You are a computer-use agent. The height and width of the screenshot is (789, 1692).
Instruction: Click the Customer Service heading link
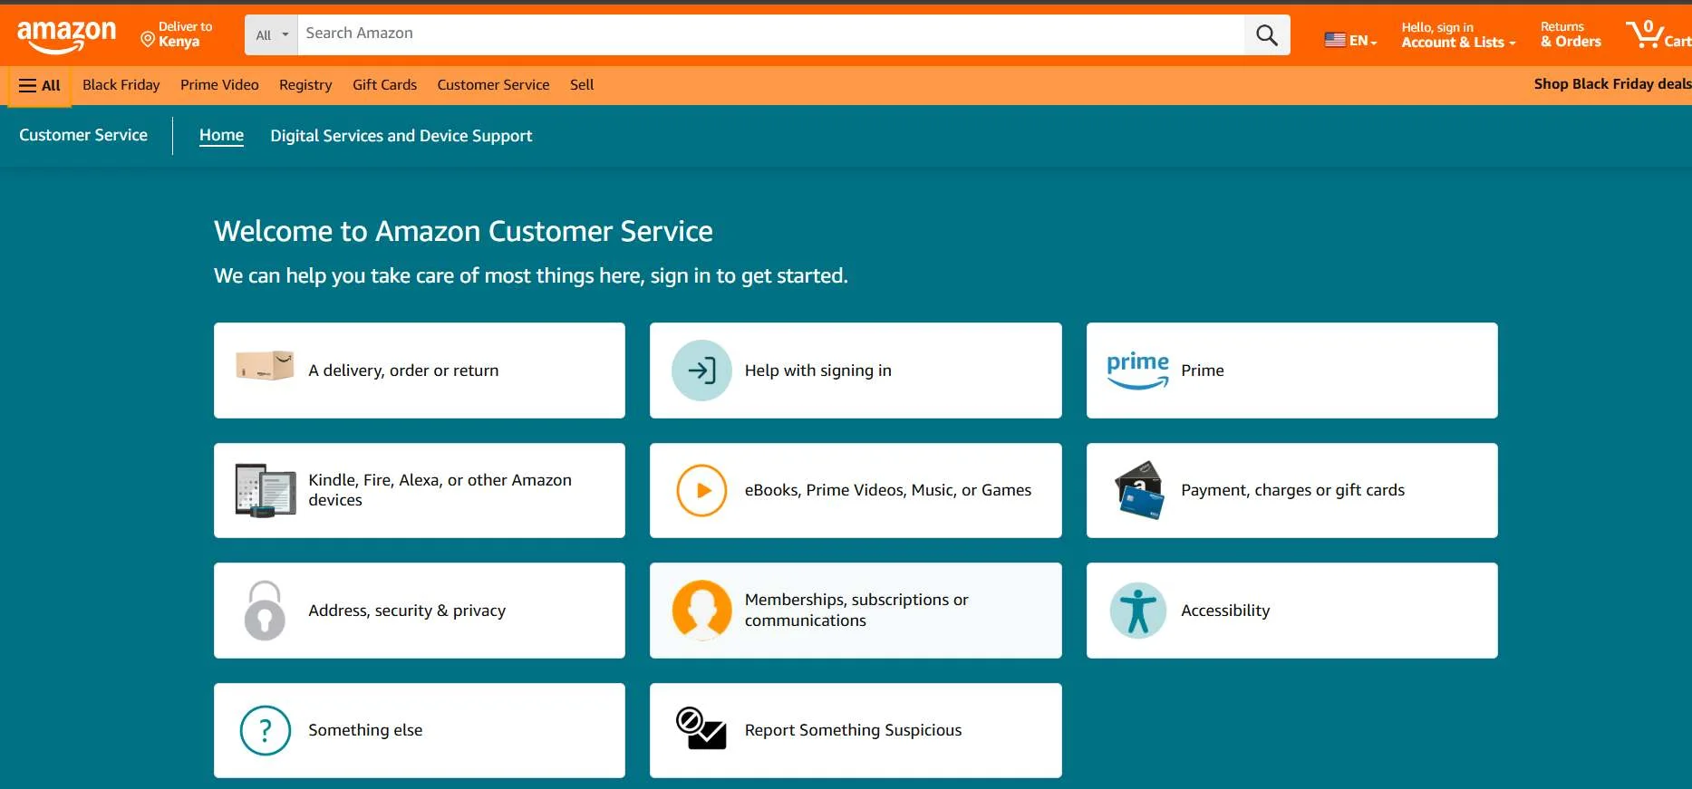pos(83,135)
